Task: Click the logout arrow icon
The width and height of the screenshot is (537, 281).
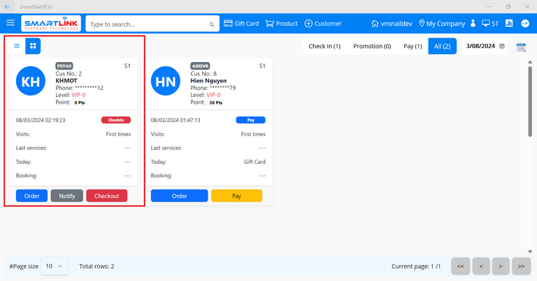Action: tap(525, 24)
